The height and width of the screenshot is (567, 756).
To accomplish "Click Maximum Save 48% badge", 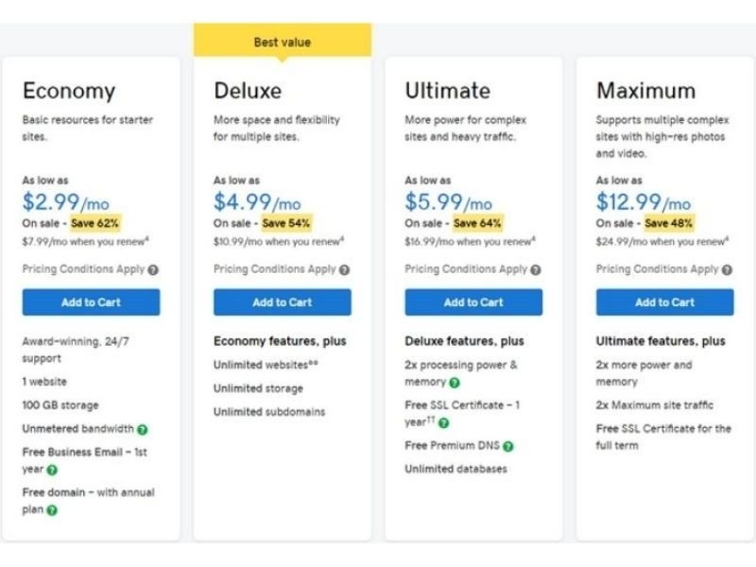I will click(x=669, y=223).
